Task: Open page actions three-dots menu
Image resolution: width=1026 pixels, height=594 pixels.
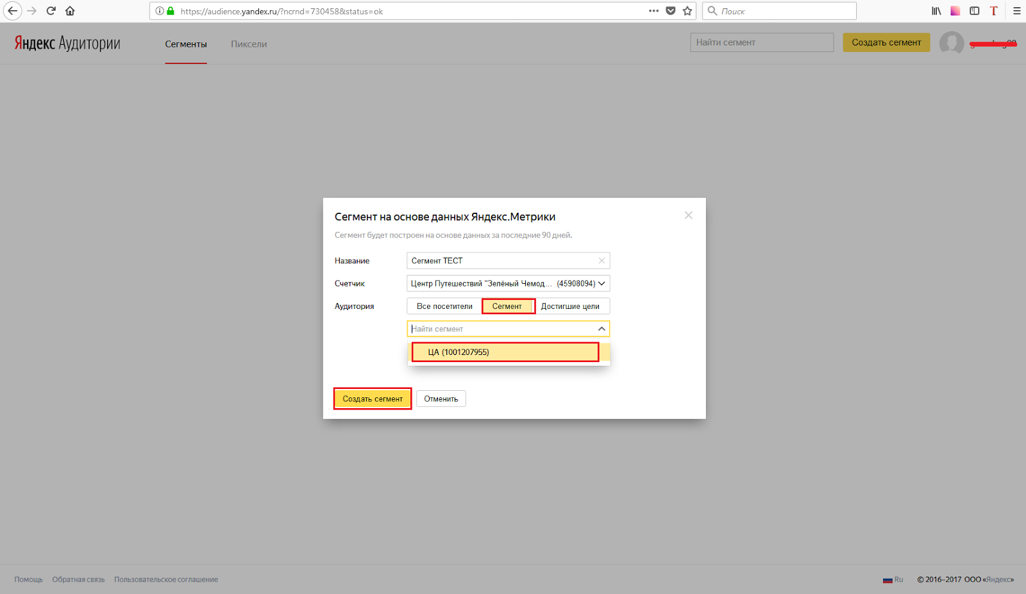Action: 653,11
